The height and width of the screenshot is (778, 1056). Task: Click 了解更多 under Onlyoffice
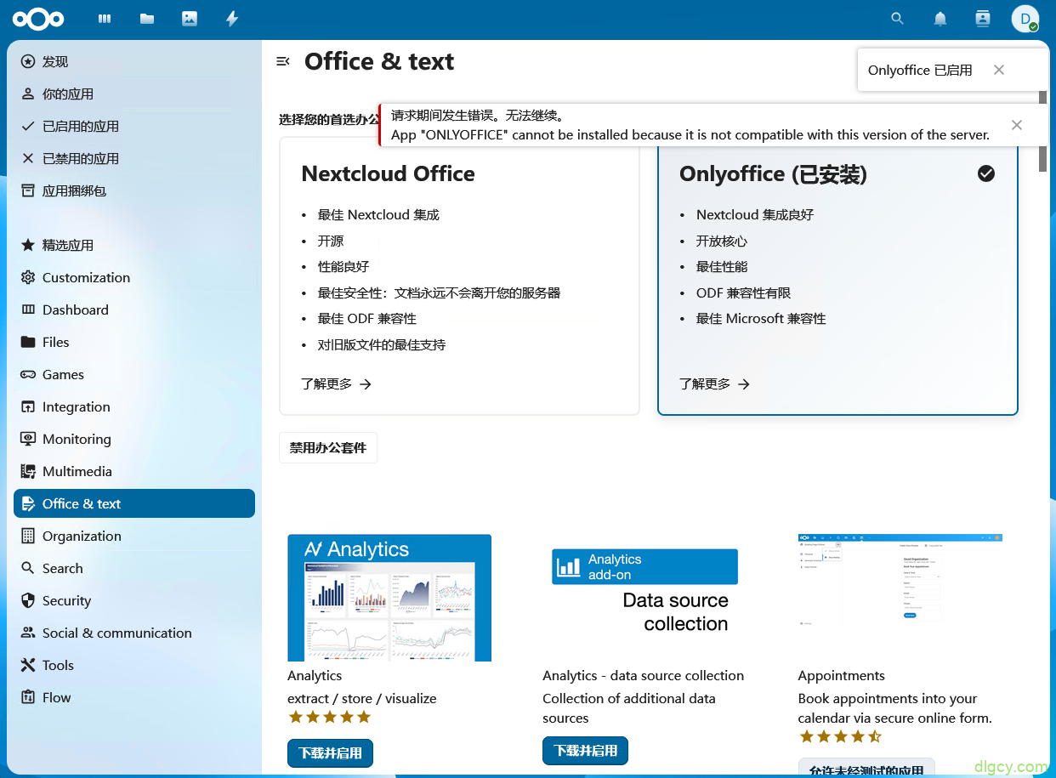pyautogui.click(x=715, y=383)
